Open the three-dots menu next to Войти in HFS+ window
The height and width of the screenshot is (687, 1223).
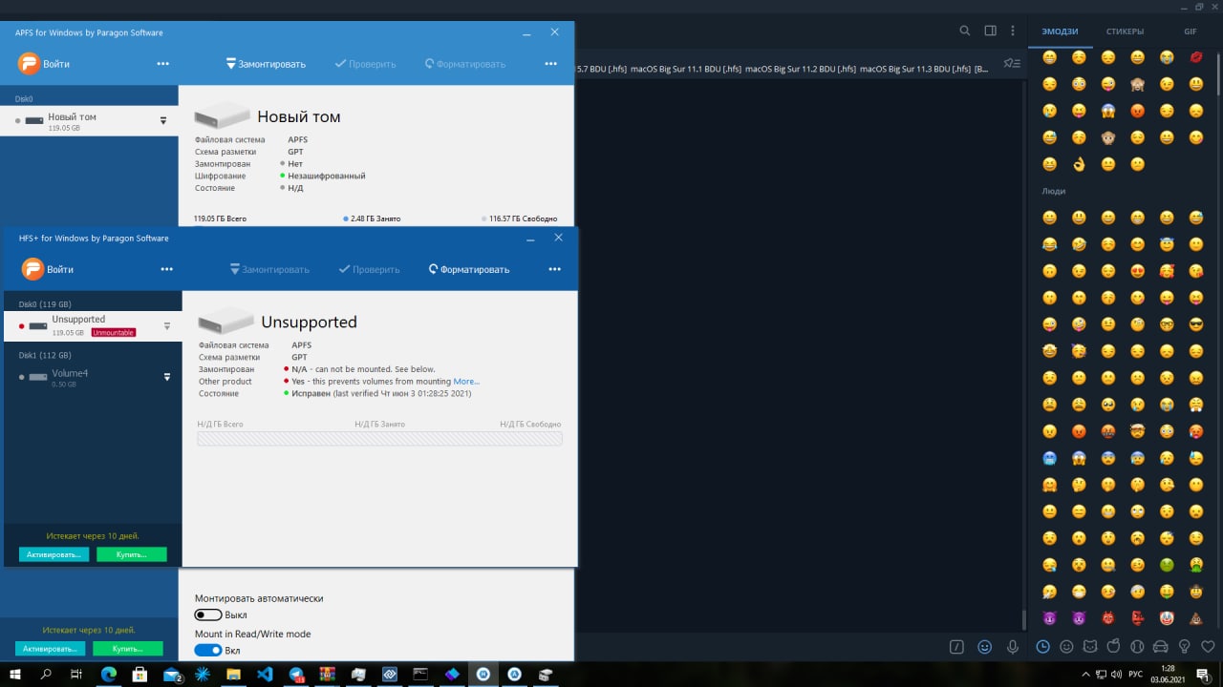pyautogui.click(x=166, y=269)
